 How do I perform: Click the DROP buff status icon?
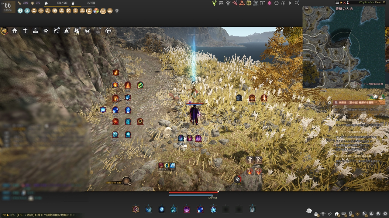coord(82,11)
